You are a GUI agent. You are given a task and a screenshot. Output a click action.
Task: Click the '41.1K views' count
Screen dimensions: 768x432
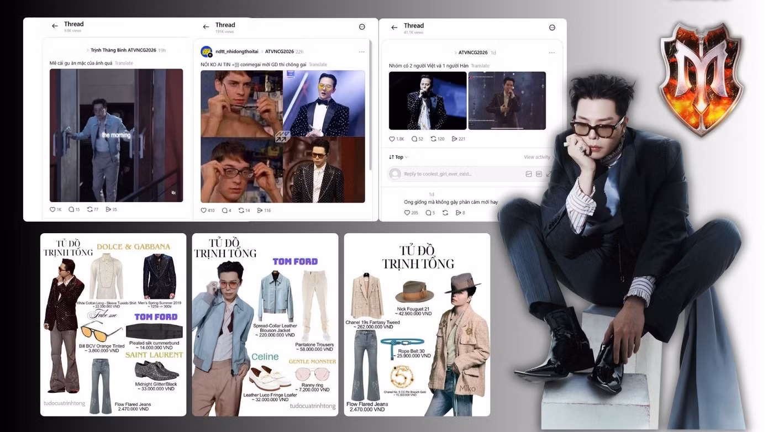(x=413, y=33)
